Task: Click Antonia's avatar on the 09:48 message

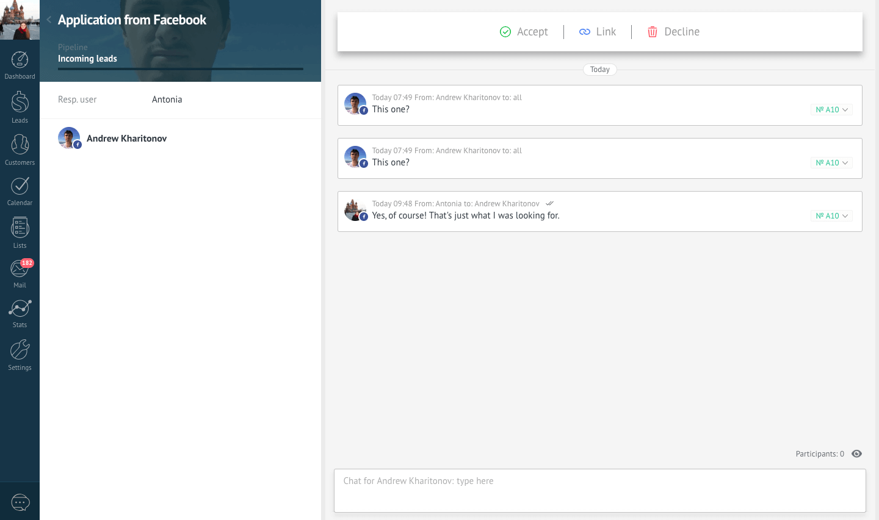Action: point(356,210)
